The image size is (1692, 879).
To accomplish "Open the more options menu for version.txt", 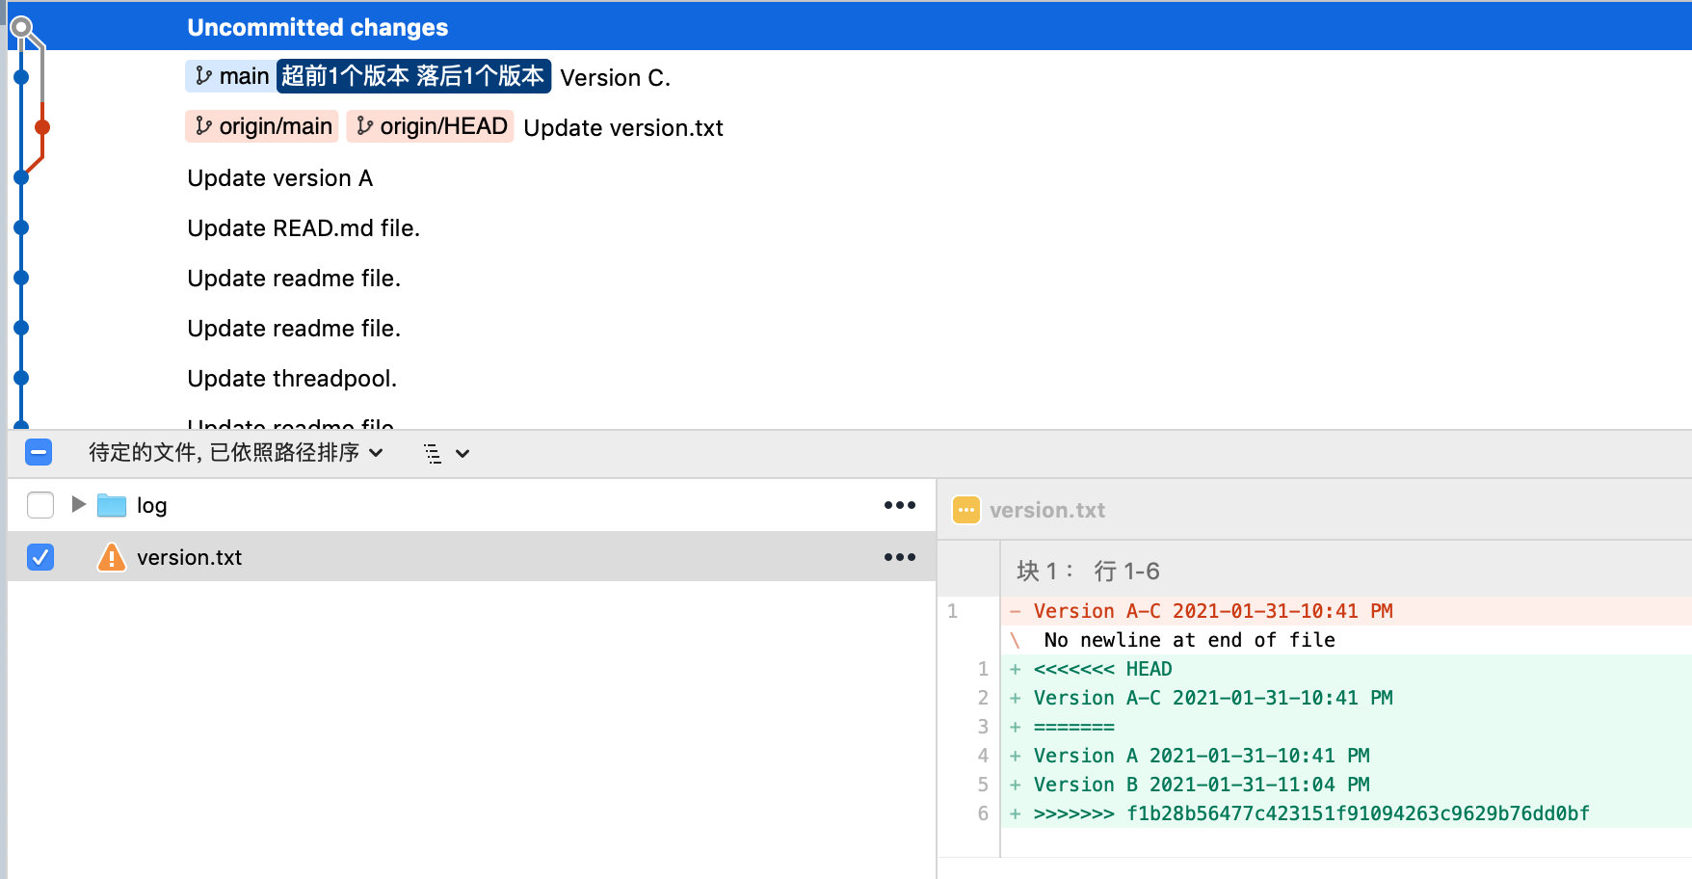I will coord(900,557).
